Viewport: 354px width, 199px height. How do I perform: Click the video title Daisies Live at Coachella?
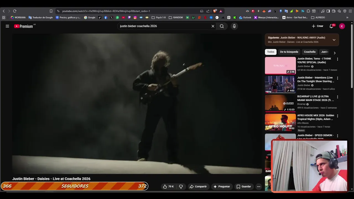(x=51, y=179)
